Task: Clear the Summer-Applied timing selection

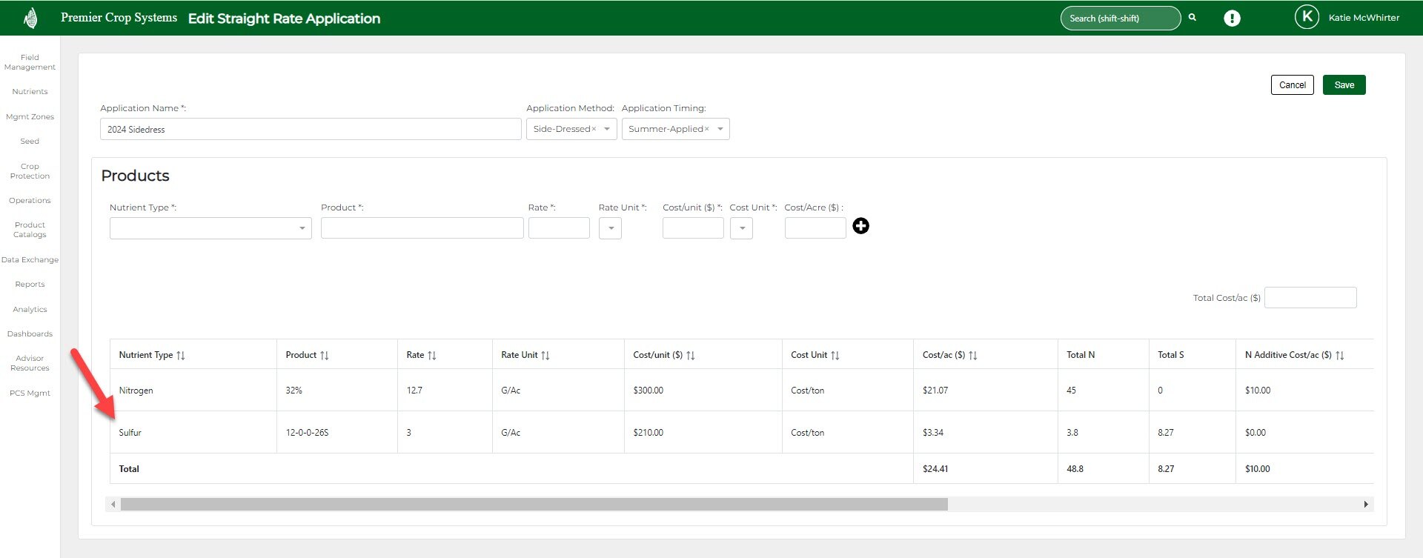Action: pyautogui.click(x=707, y=130)
